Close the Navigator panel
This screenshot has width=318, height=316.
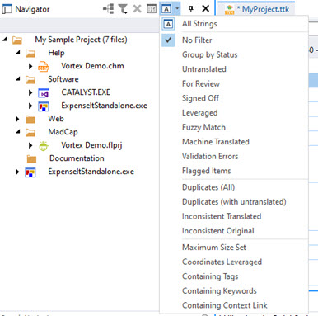205,9
